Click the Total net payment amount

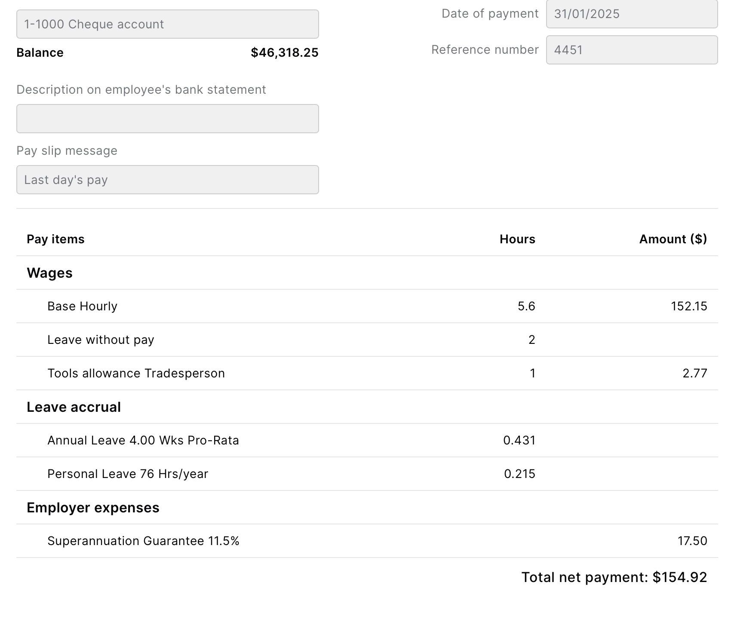click(x=679, y=577)
